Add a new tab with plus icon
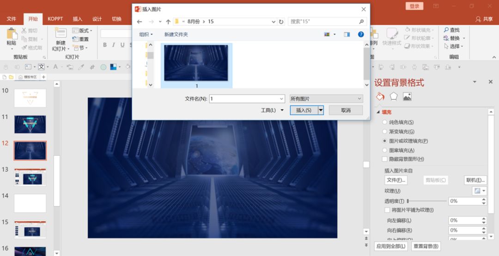The height and width of the screenshot is (256, 499). click(x=43, y=77)
